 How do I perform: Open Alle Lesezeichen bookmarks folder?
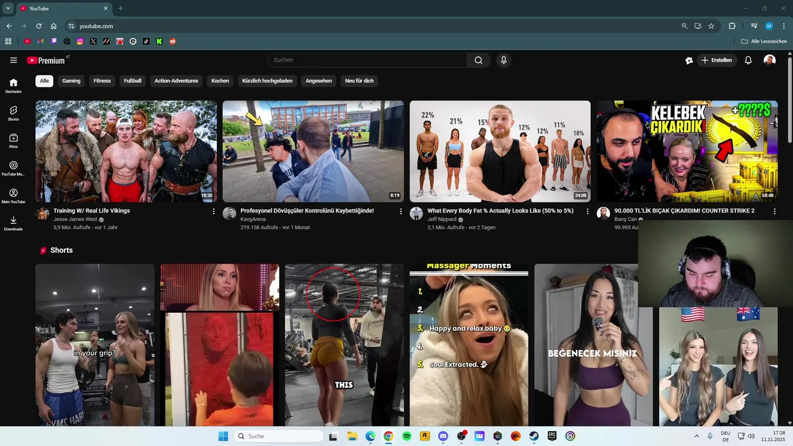tap(764, 42)
